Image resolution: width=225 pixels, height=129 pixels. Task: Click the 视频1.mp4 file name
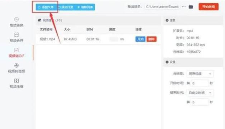click(47, 39)
